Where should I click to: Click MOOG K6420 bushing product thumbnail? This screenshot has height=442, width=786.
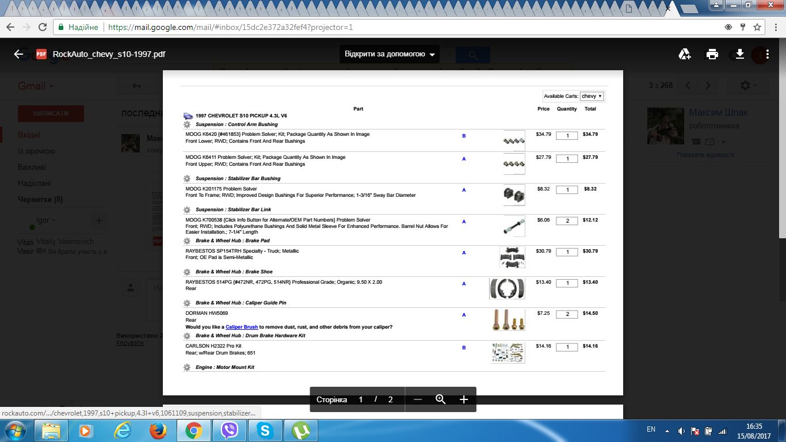pyautogui.click(x=514, y=140)
